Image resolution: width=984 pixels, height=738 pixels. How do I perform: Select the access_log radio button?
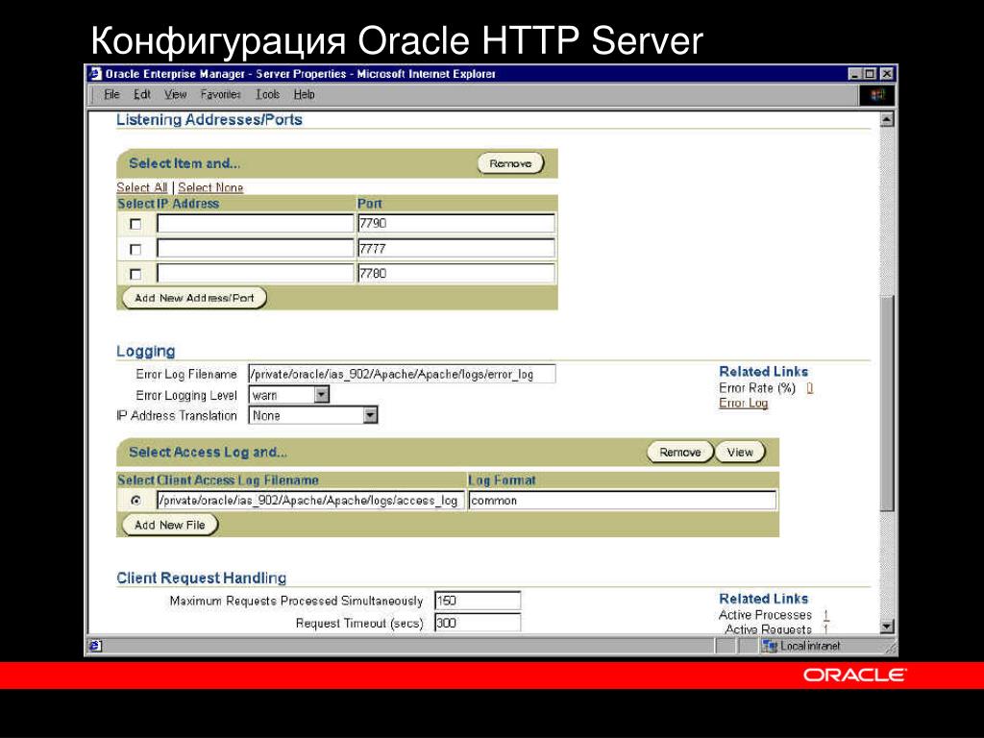[x=135, y=501]
